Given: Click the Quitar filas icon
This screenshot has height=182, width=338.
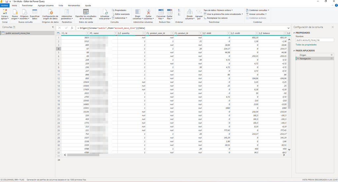Looking at the screenshot, I should [x=169, y=12].
